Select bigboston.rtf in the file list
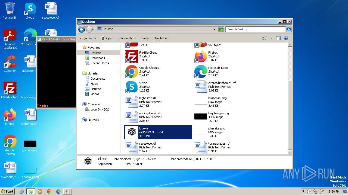This screenshot has width=348, height=195. pos(158,102)
